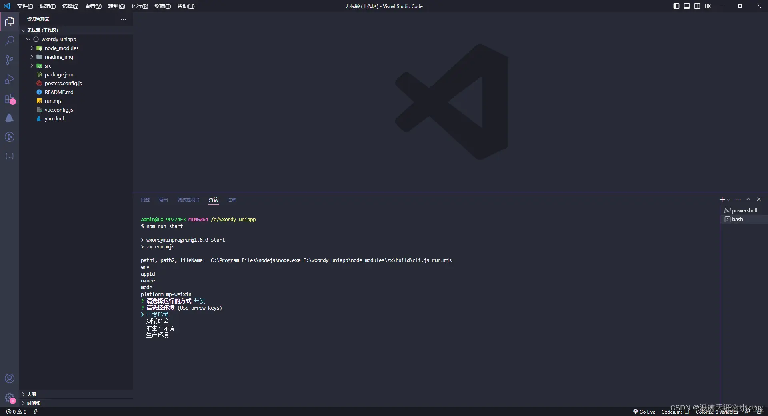Image resolution: width=768 pixels, height=416 pixels.
Task: Expand the 时间线 timeline section
Action: click(x=76, y=403)
